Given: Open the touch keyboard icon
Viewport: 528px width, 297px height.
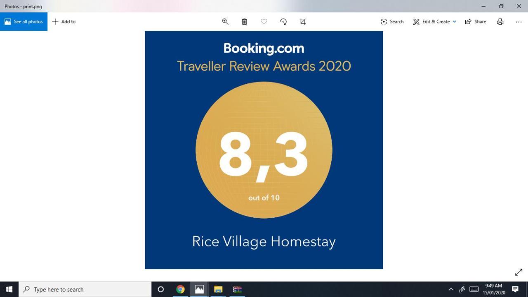Looking at the screenshot, I should [x=474, y=289].
